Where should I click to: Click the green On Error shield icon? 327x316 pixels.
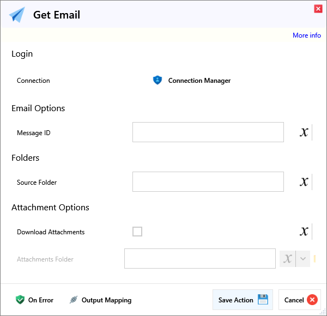click(20, 300)
